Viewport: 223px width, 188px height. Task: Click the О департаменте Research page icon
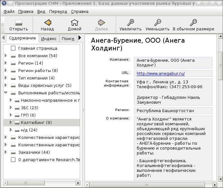point(13,160)
